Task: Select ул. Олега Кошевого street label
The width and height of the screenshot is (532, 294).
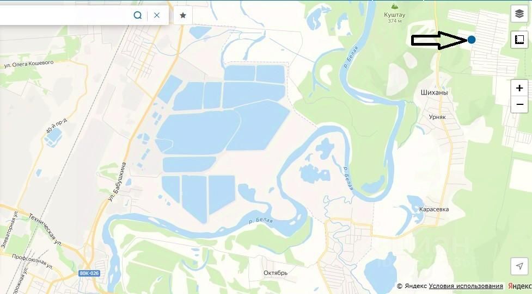Action: pyautogui.click(x=29, y=64)
